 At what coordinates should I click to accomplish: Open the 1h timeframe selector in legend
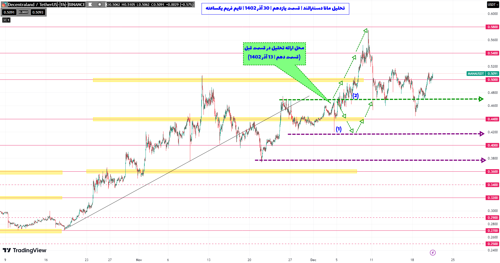[63, 5]
